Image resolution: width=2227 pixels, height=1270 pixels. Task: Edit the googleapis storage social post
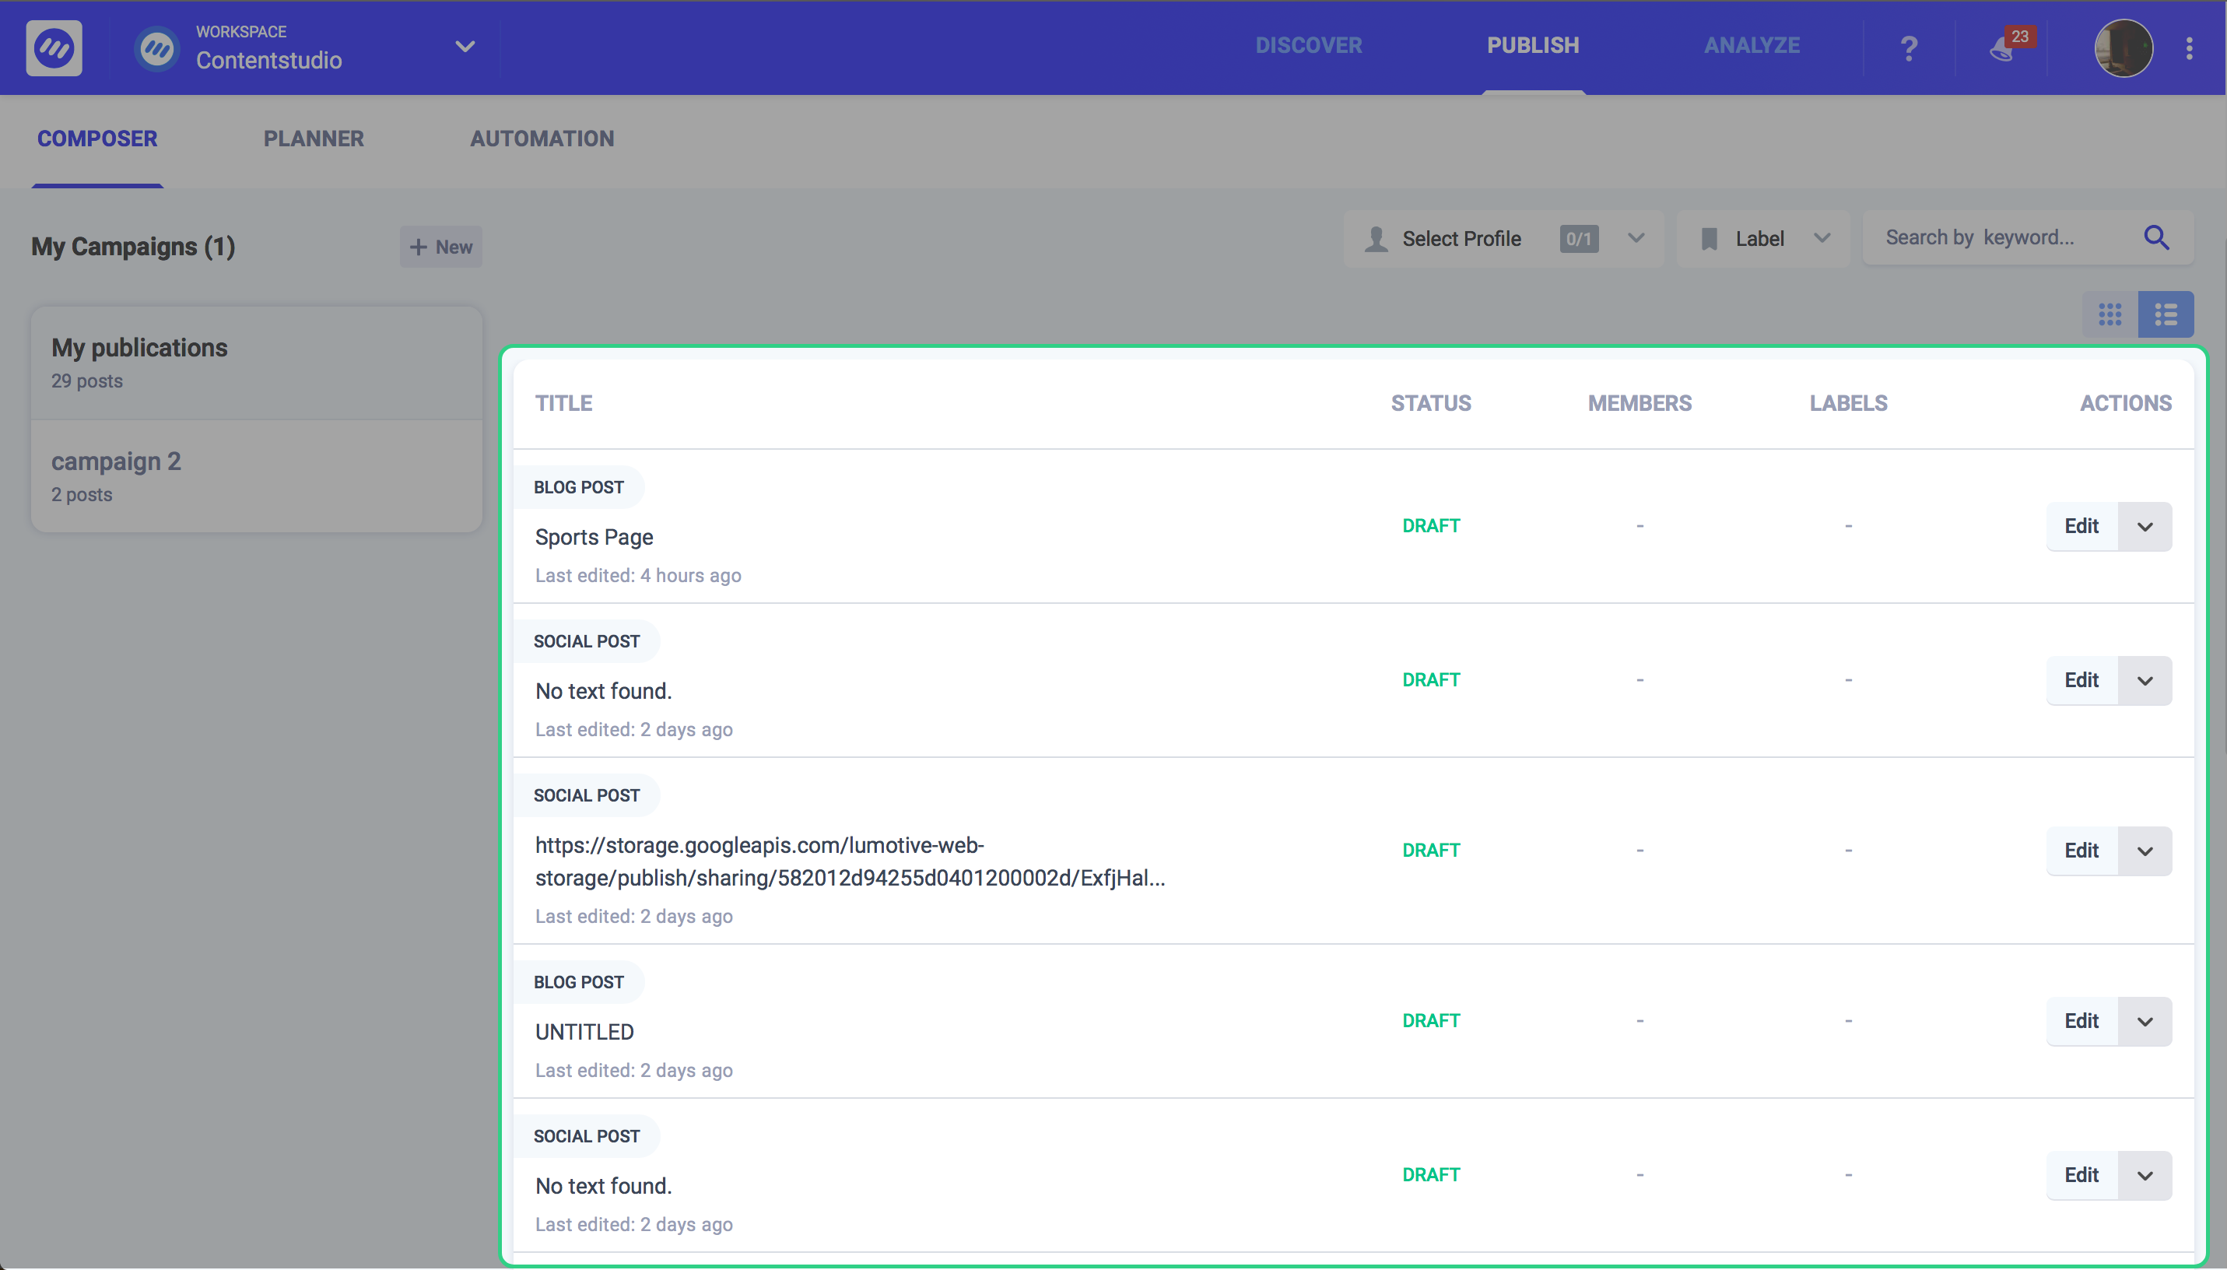pyautogui.click(x=2081, y=851)
